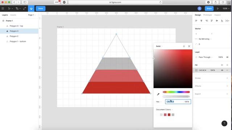The height and width of the screenshot is (130, 232).
Task: Open the distribute spacing dropdown
Action: (x=227, y=21)
